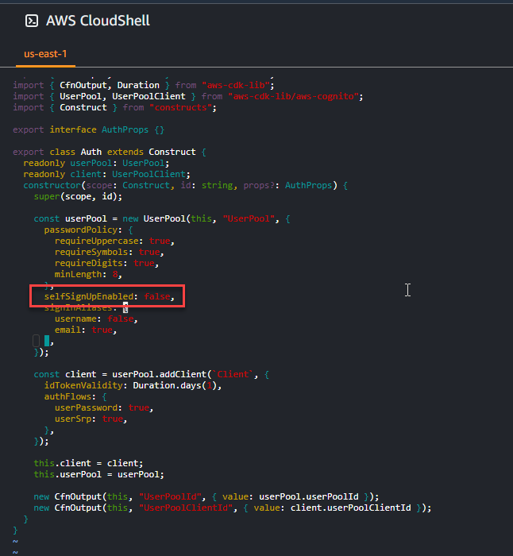Viewport: 513px width, 556px height.
Task: Click the minLength value 8
Action: [x=116, y=274]
